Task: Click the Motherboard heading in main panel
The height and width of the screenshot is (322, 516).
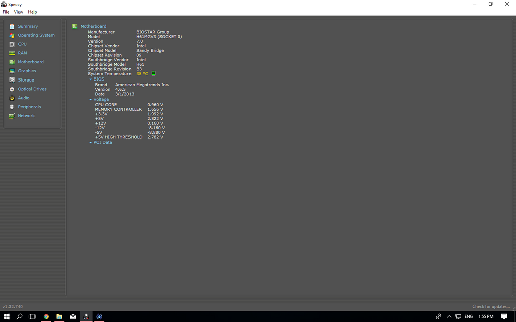Action: point(93,26)
